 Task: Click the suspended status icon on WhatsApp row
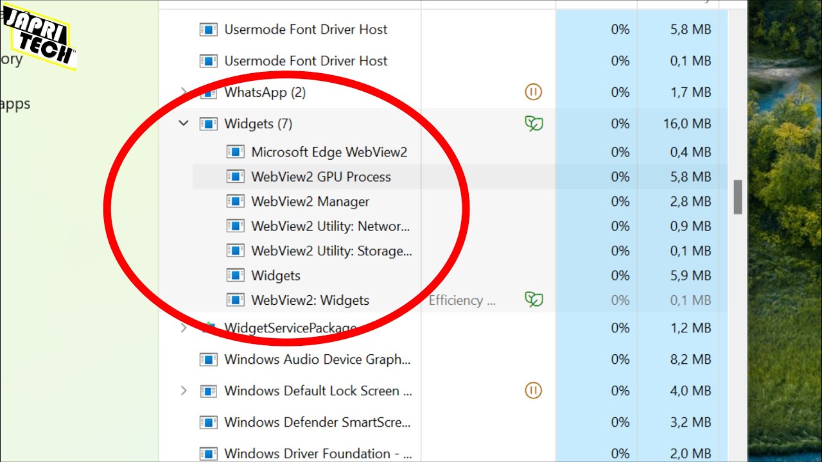pos(534,92)
